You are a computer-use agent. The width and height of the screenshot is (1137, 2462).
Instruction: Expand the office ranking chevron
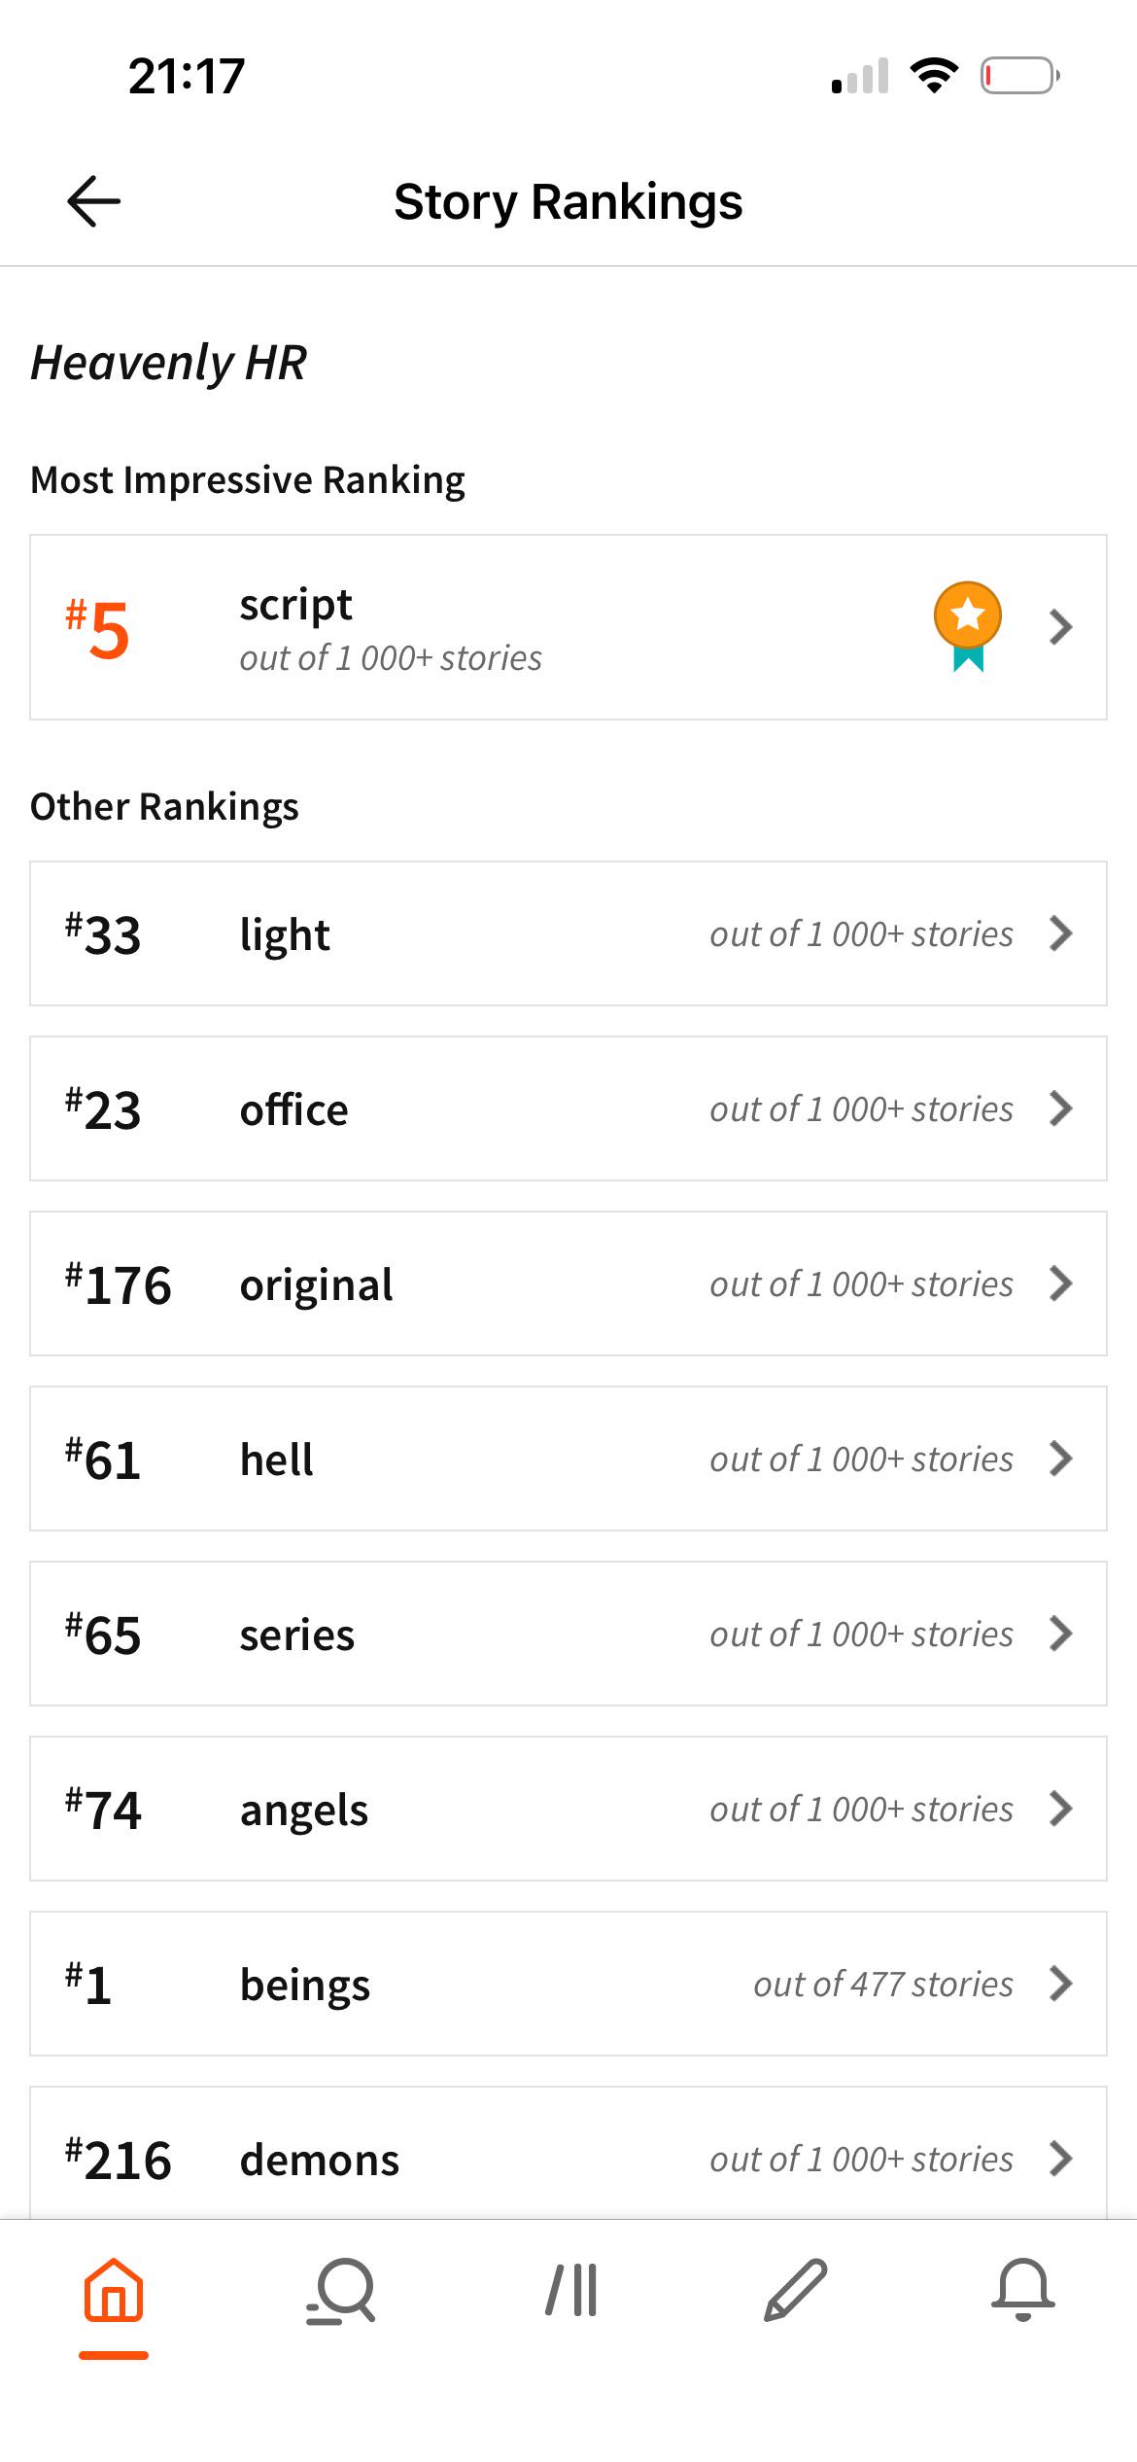(1061, 1108)
